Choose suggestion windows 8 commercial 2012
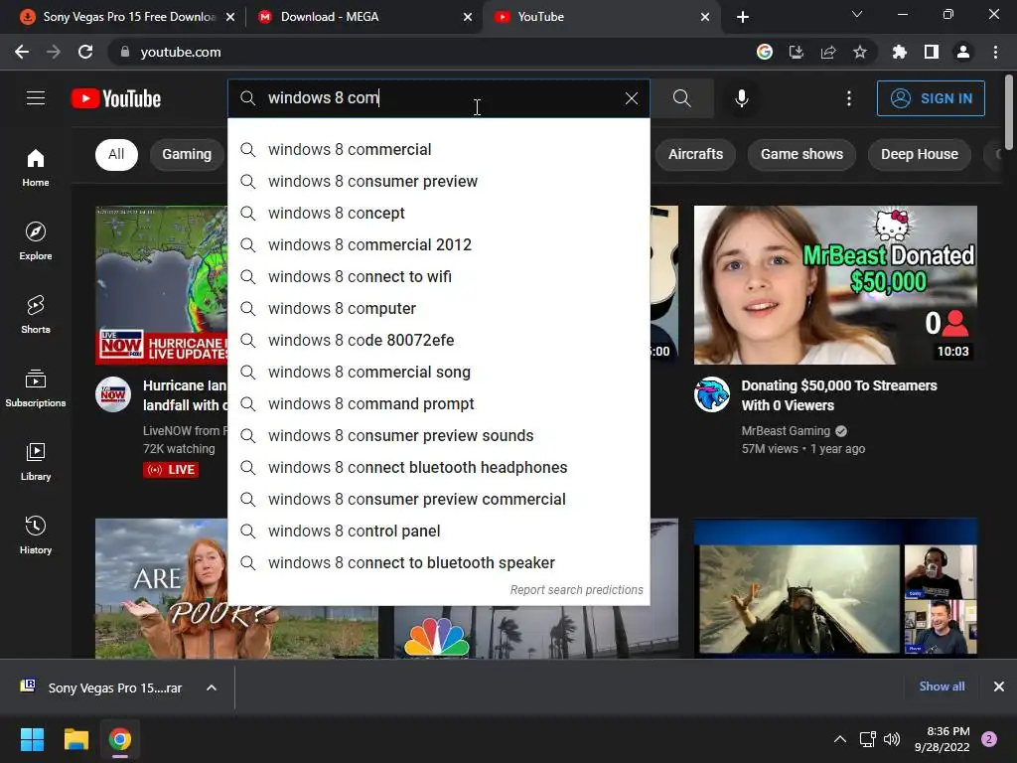 pyautogui.click(x=438, y=244)
